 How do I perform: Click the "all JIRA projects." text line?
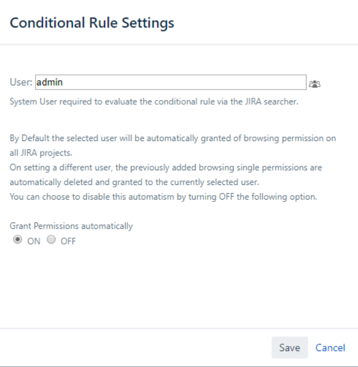click(41, 153)
